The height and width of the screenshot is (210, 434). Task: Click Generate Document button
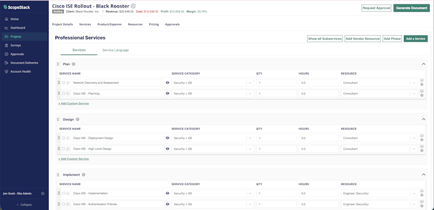coord(411,8)
